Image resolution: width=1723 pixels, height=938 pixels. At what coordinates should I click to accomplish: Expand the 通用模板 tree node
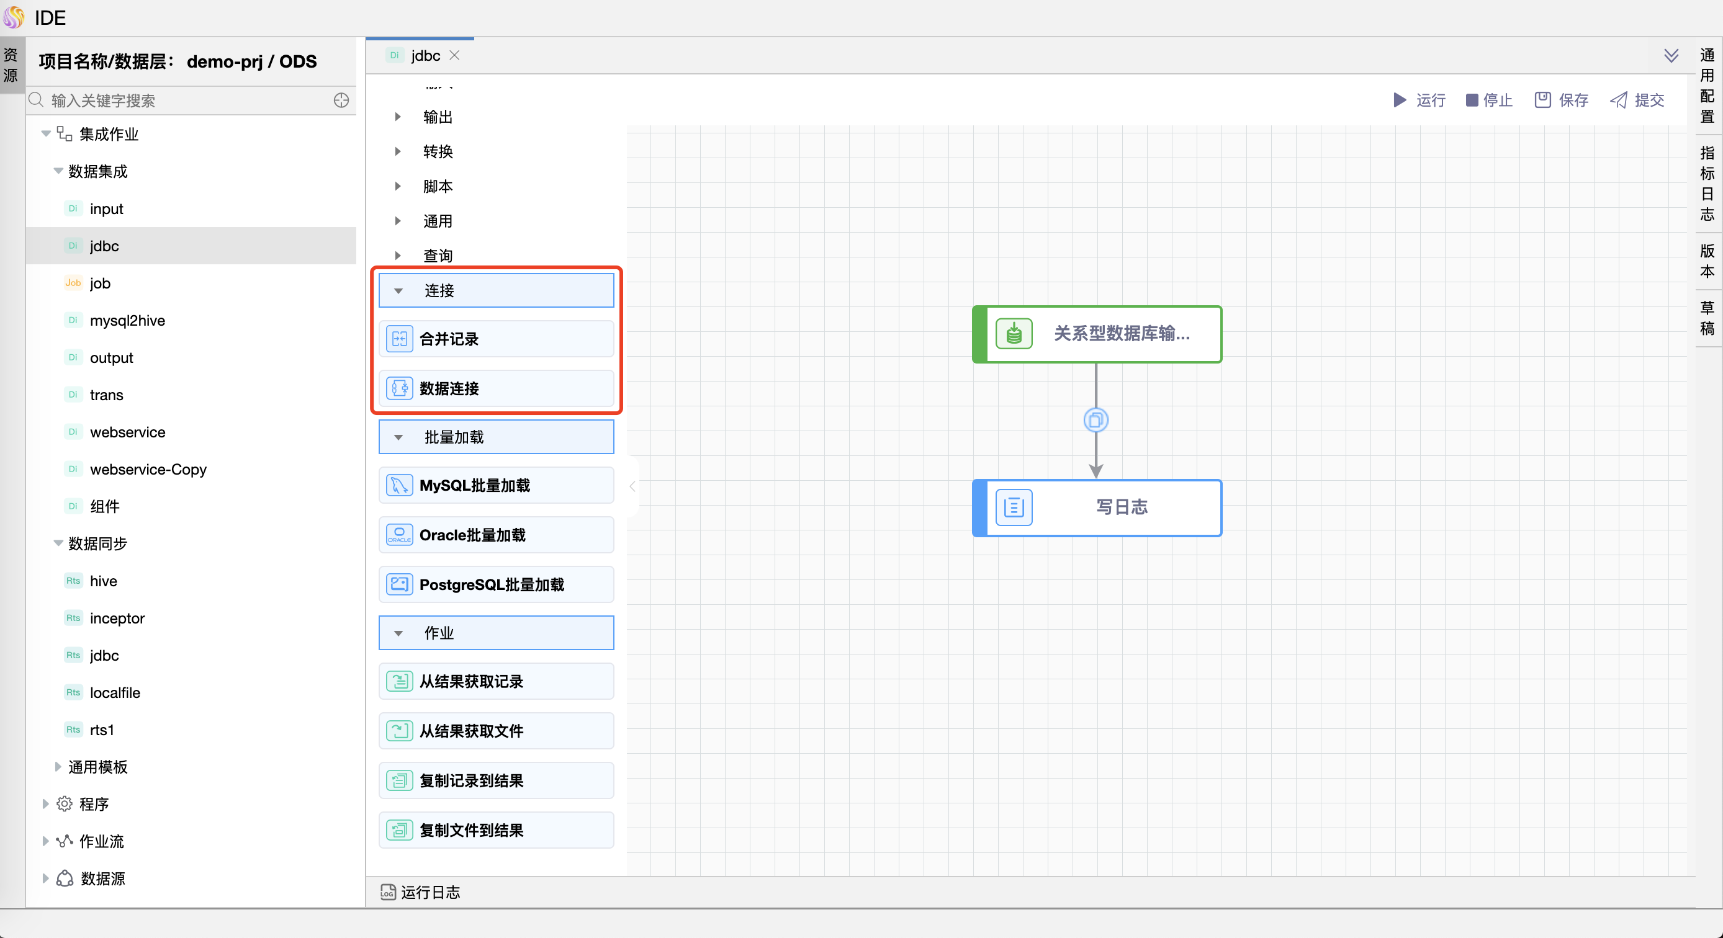point(58,767)
